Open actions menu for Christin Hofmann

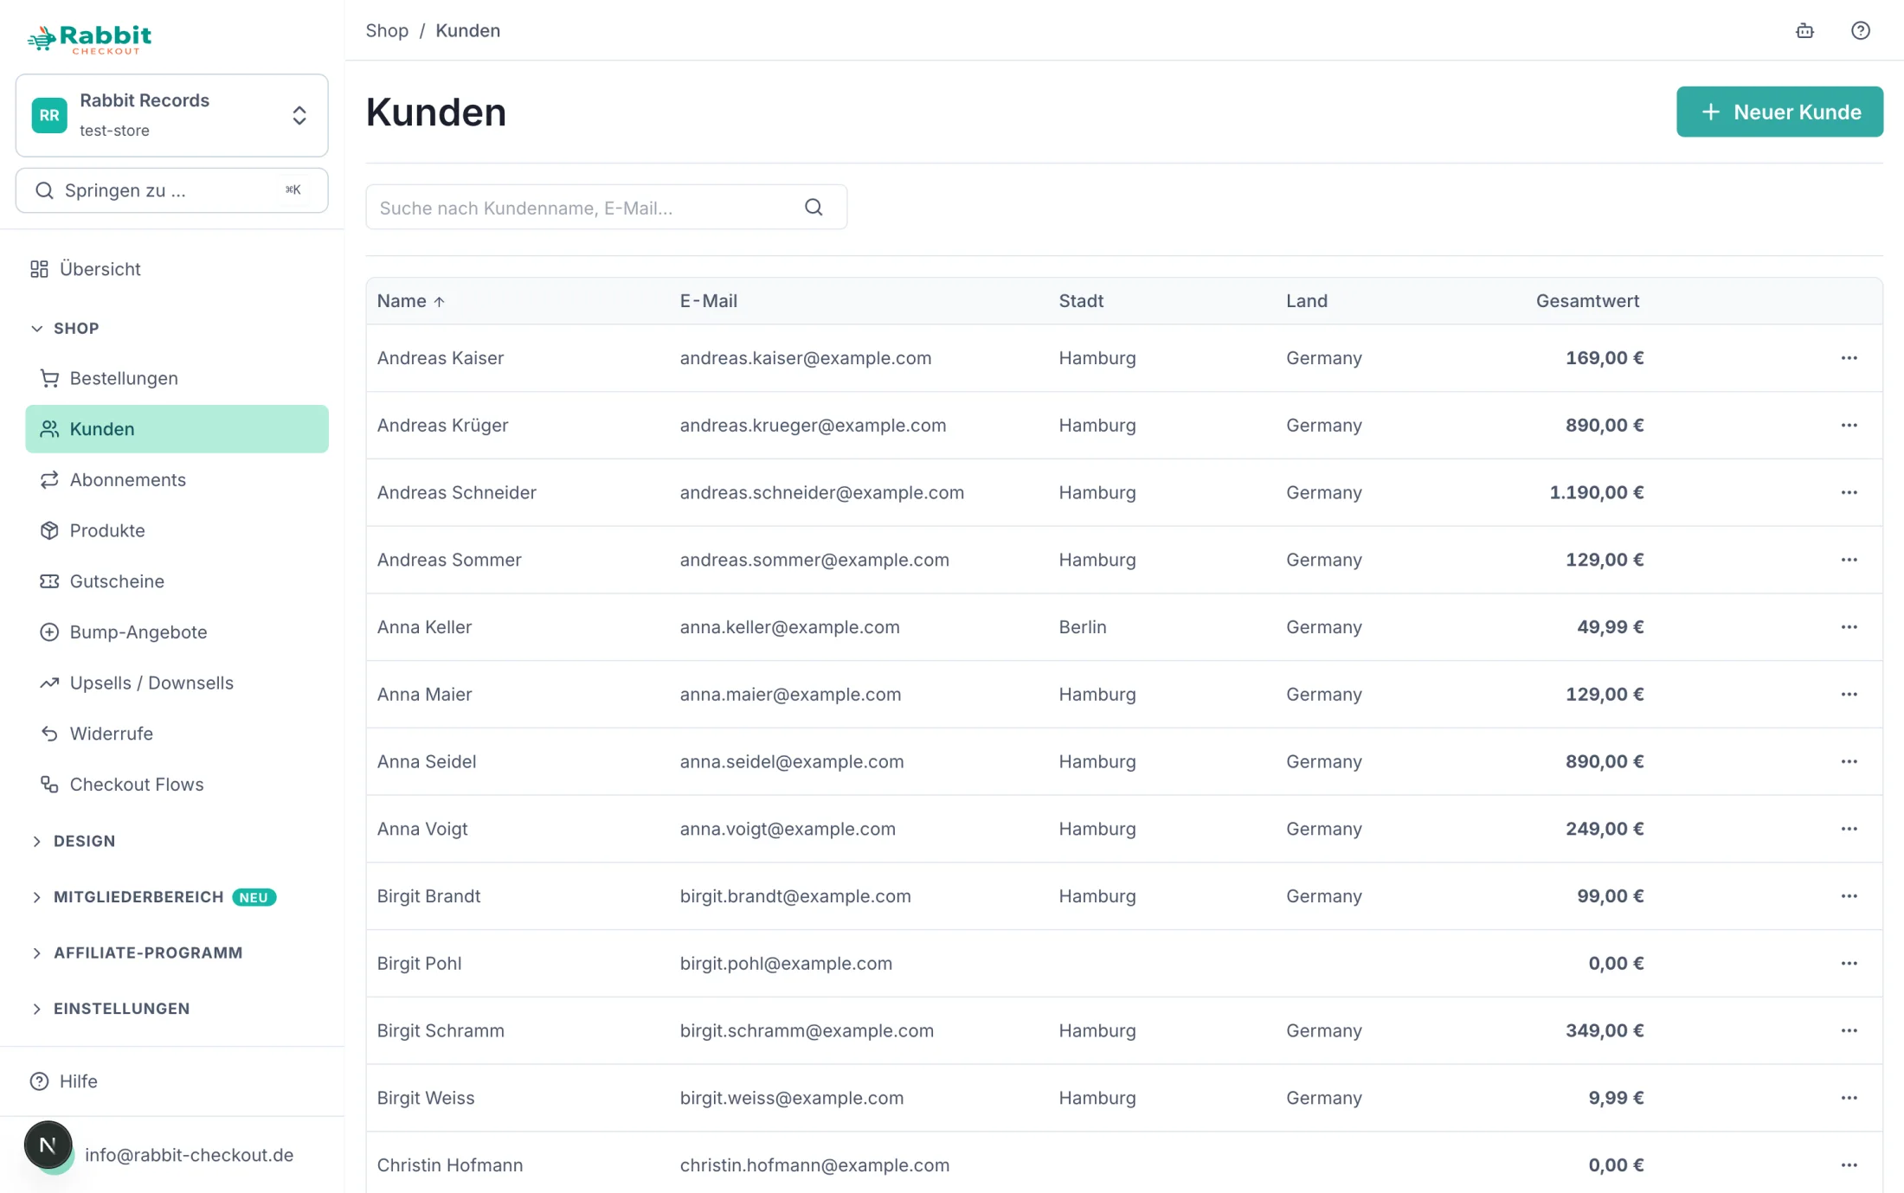(1849, 1165)
